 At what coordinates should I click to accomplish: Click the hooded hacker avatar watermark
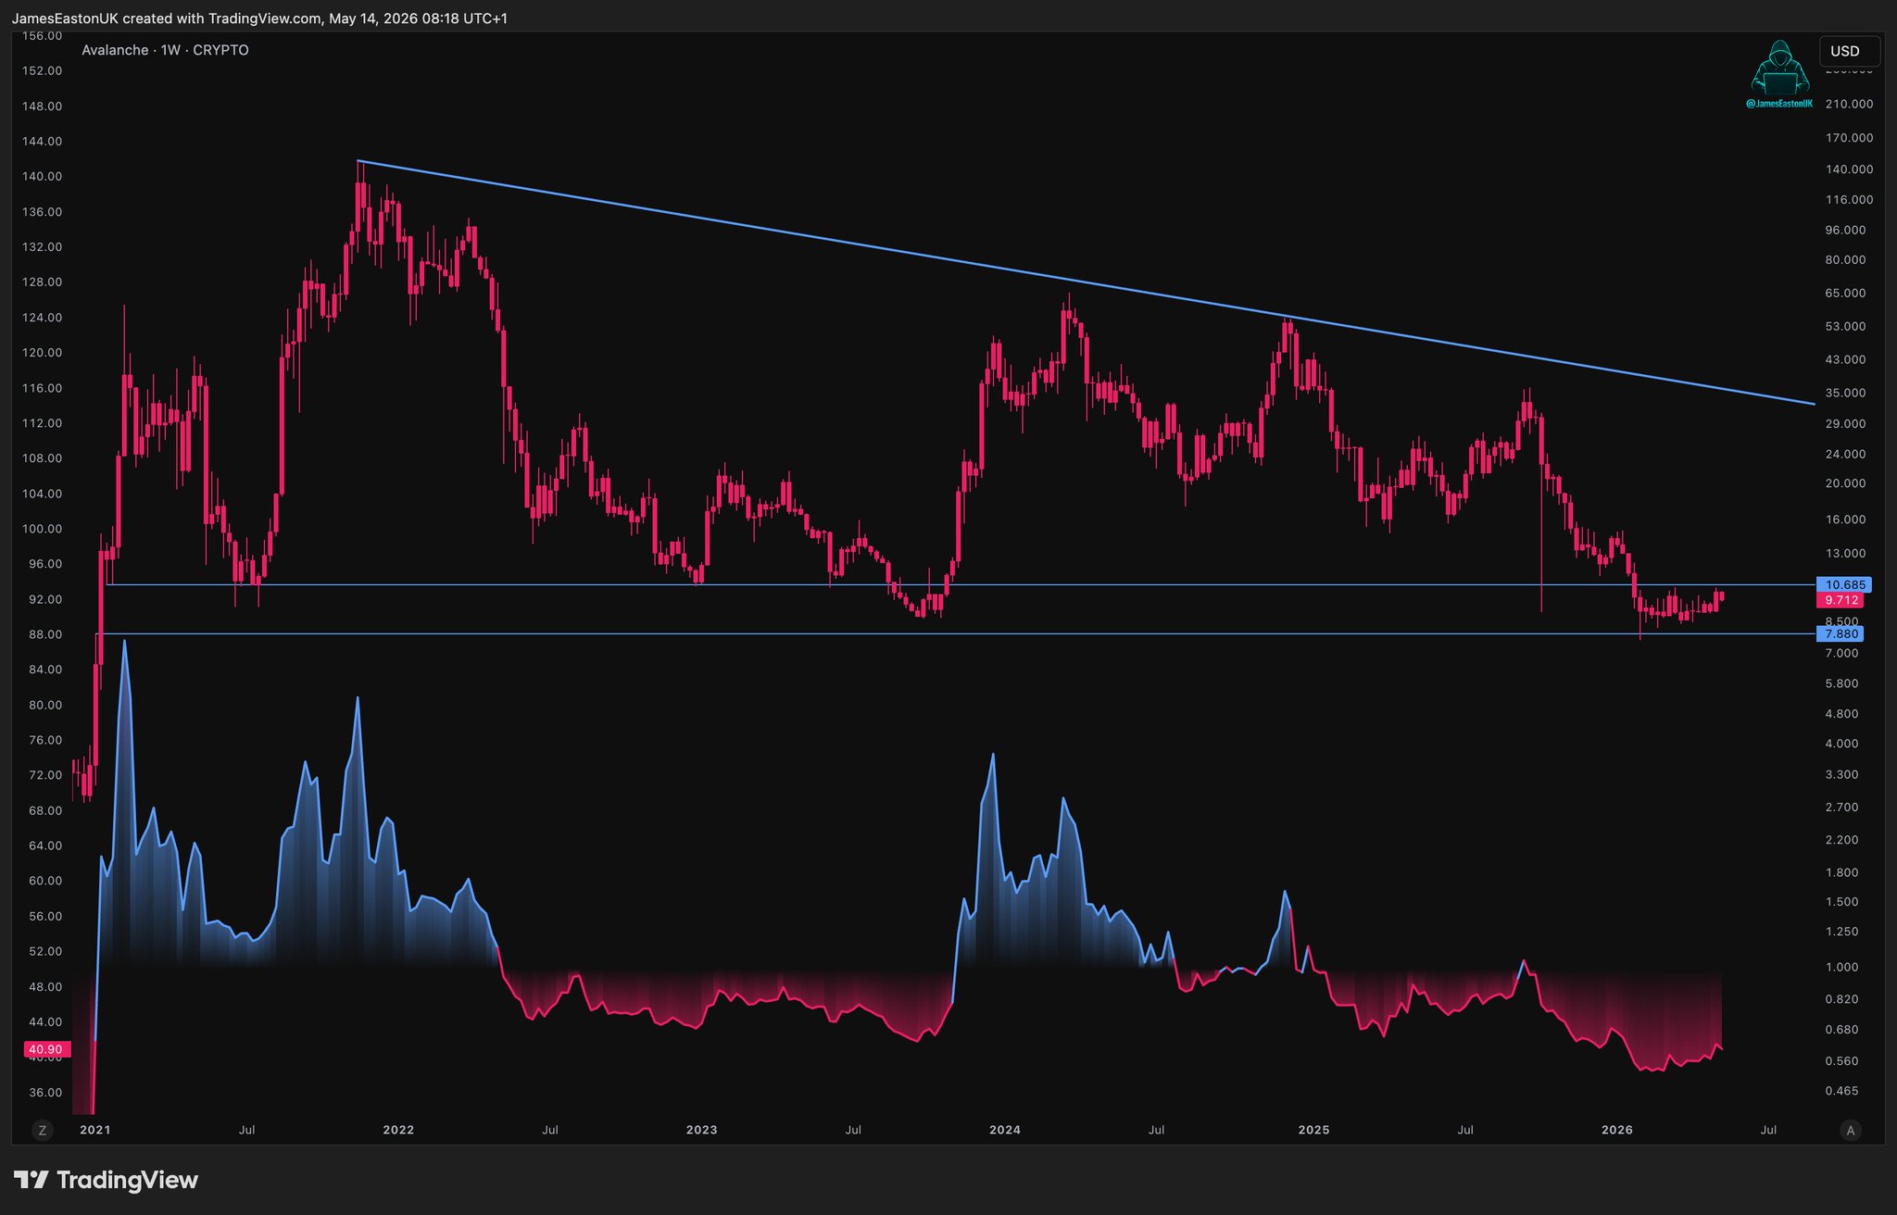point(1779,68)
